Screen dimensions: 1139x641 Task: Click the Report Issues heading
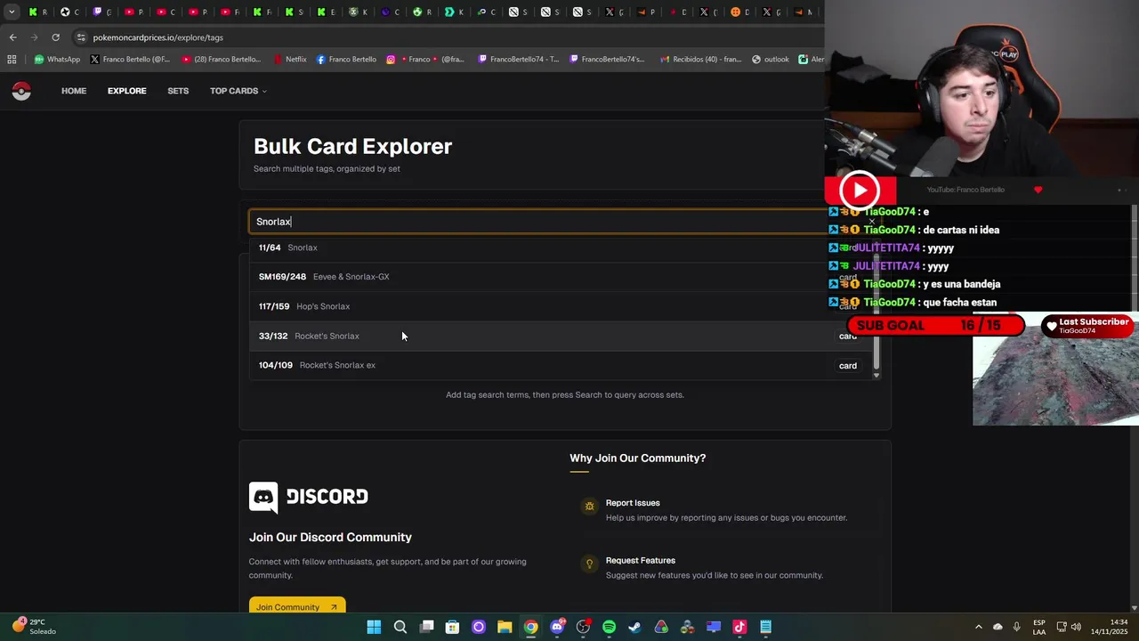pyautogui.click(x=633, y=503)
